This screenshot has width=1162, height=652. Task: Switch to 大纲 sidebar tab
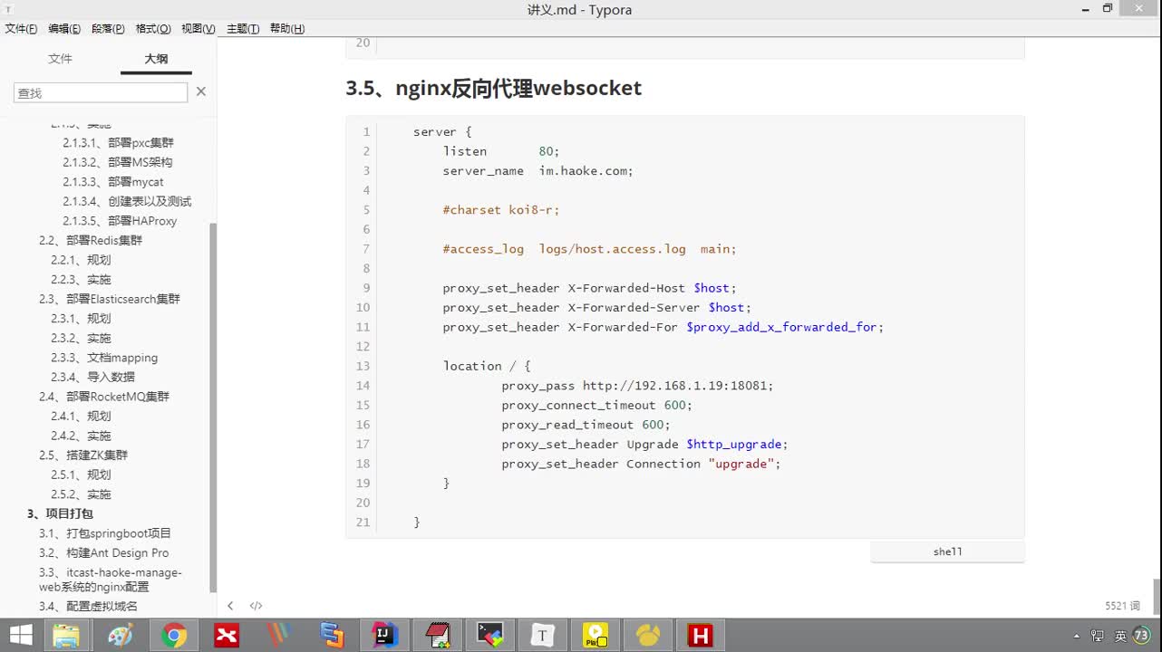(156, 59)
